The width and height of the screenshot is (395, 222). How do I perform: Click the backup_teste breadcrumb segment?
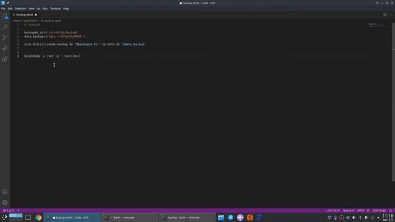click(52, 20)
